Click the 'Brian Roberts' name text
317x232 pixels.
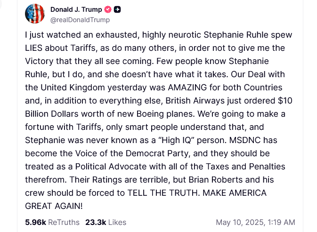(216, 180)
